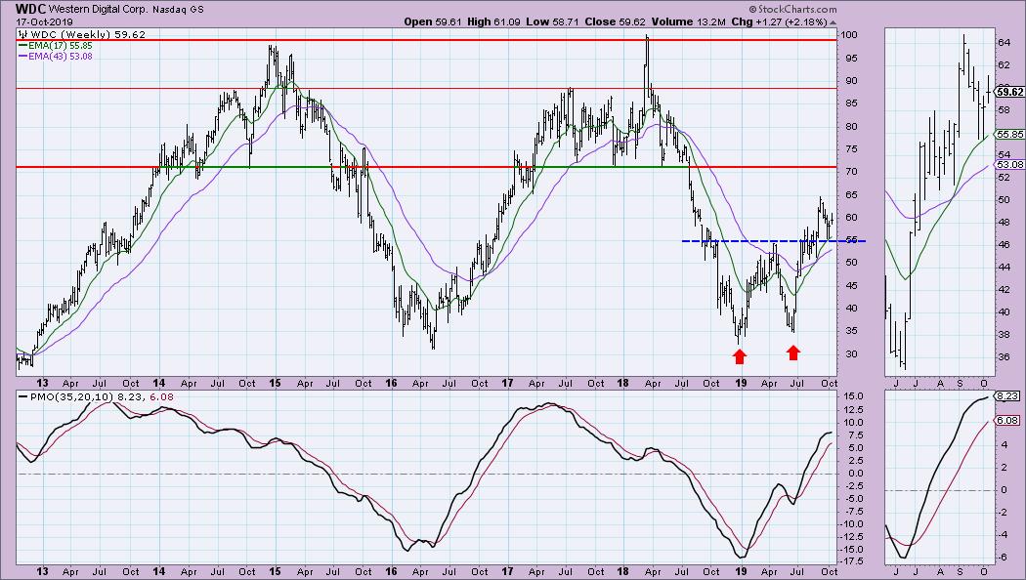Click the 59.62 price tag beside the zoom panel

click(1009, 92)
